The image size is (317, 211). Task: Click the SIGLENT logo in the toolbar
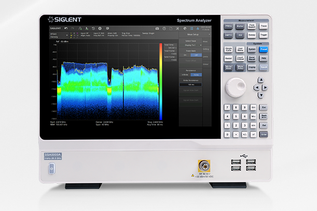[56, 28]
